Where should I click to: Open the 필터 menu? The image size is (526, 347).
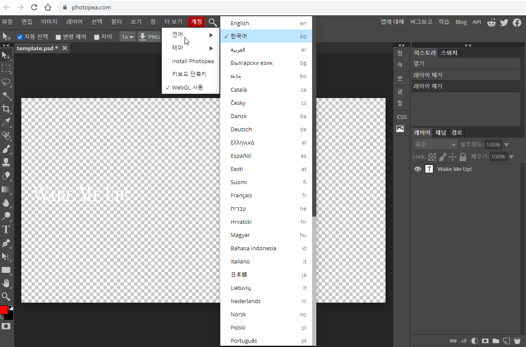117,22
